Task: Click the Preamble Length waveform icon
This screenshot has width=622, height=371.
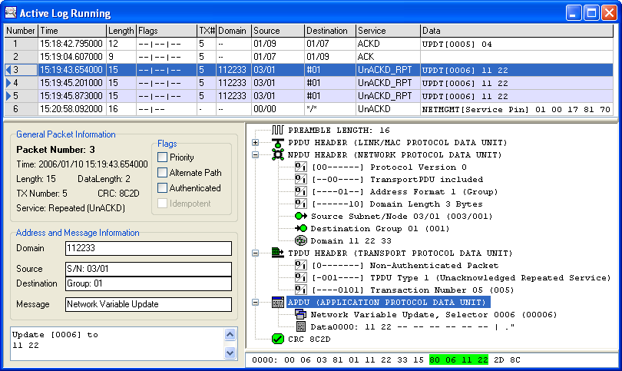Action: (x=277, y=131)
